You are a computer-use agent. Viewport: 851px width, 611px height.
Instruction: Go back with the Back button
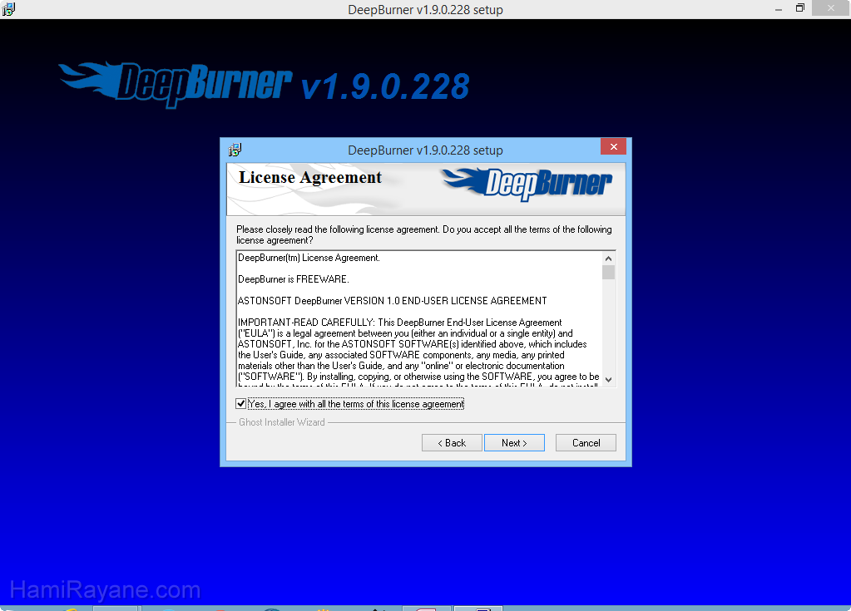tap(452, 443)
